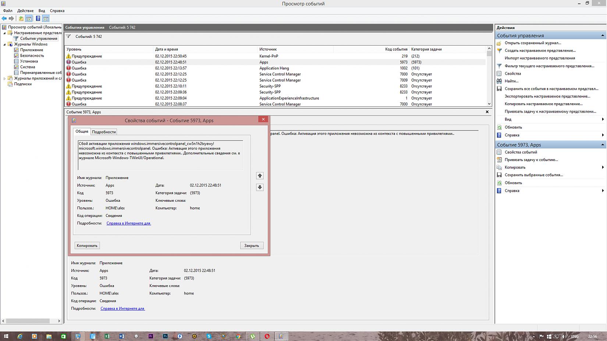Collapse the Событие 5973, Apps actions section

603,145
